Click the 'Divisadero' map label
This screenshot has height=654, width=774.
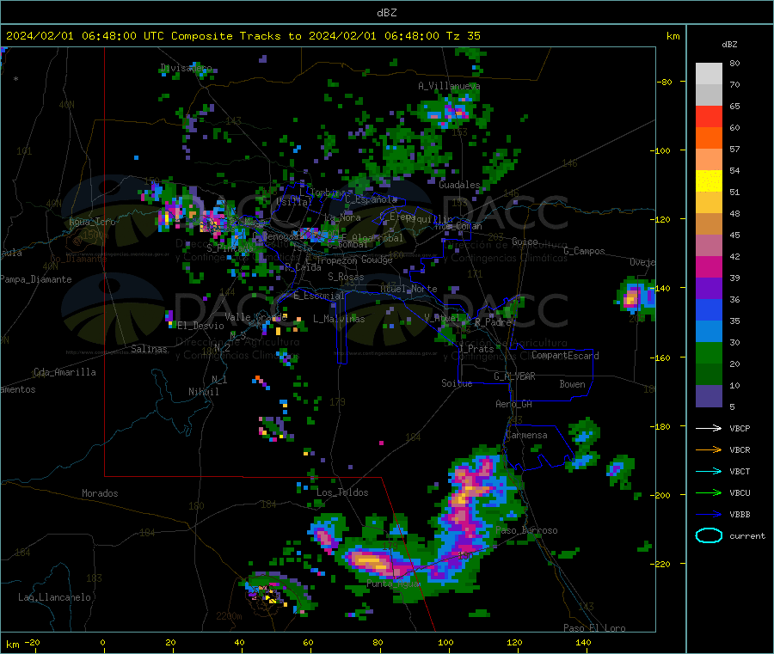186,68
